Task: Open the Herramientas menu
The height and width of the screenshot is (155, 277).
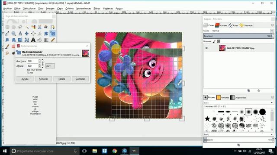Action: 84,9
